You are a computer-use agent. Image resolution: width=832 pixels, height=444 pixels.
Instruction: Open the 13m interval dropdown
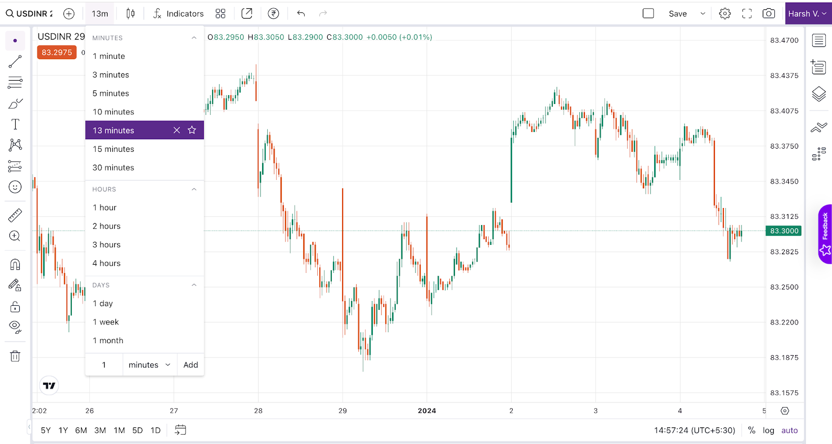click(x=100, y=14)
